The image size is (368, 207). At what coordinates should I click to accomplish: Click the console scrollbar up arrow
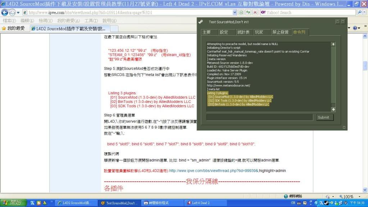(x=333, y=44)
